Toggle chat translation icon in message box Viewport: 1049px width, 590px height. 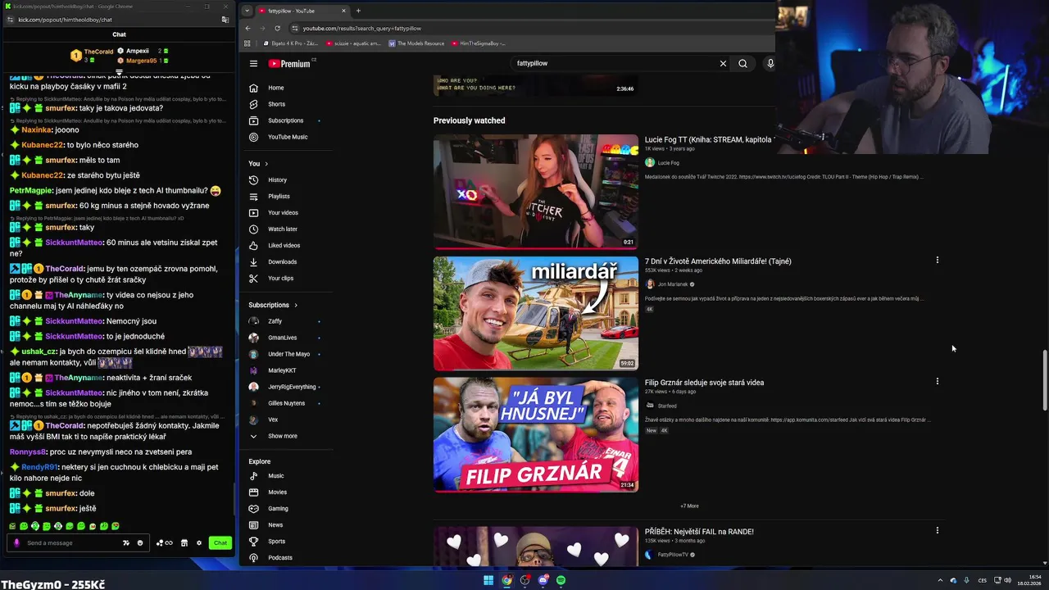126,542
